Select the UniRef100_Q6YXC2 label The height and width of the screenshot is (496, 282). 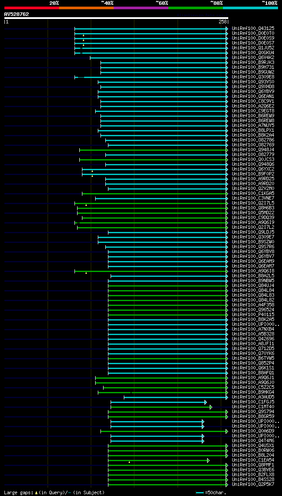(253, 169)
